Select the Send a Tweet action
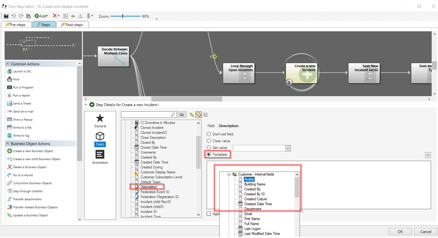 22,103
